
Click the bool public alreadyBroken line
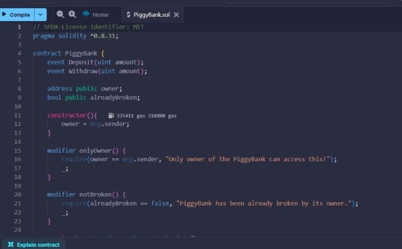pos(94,97)
